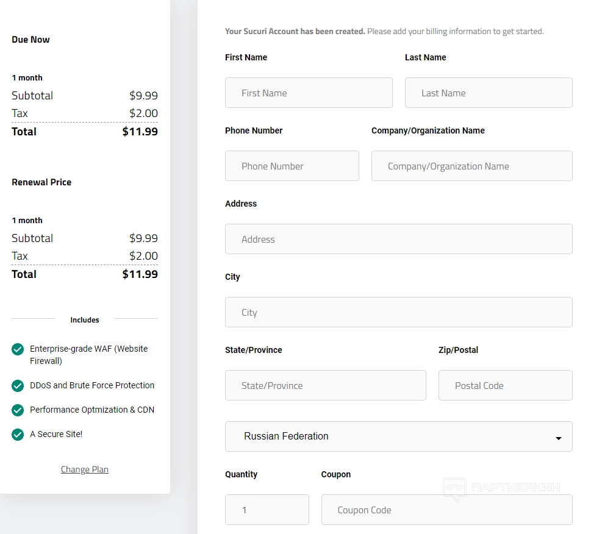Open the Russian Federation country dropdown
The width and height of the screenshot is (591, 534).
coord(398,436)
